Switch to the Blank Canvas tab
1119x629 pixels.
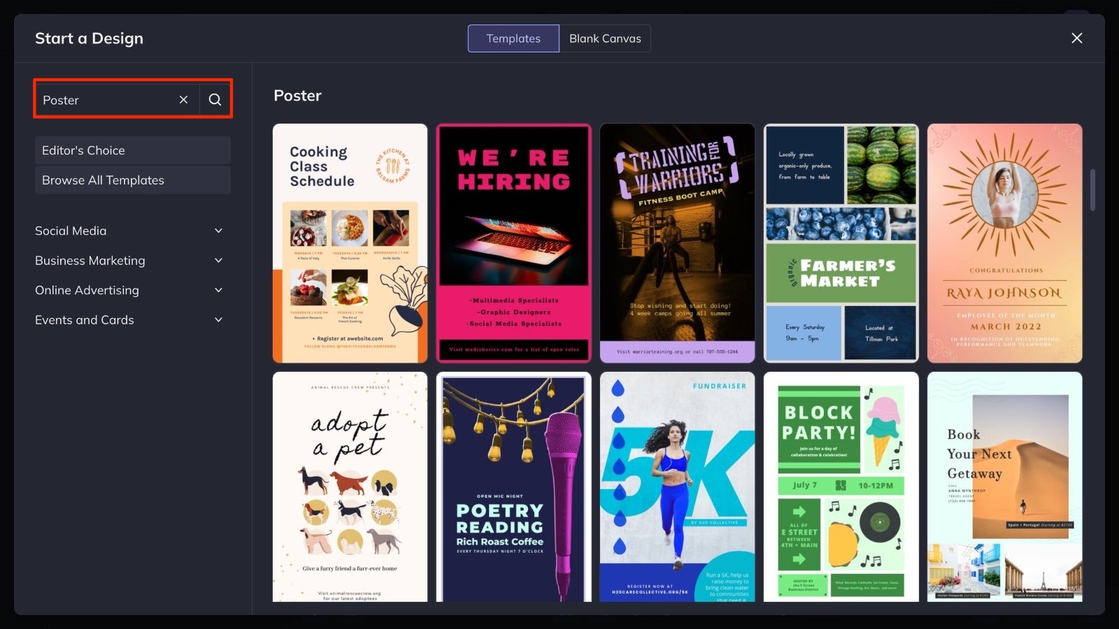click(605, 38)
